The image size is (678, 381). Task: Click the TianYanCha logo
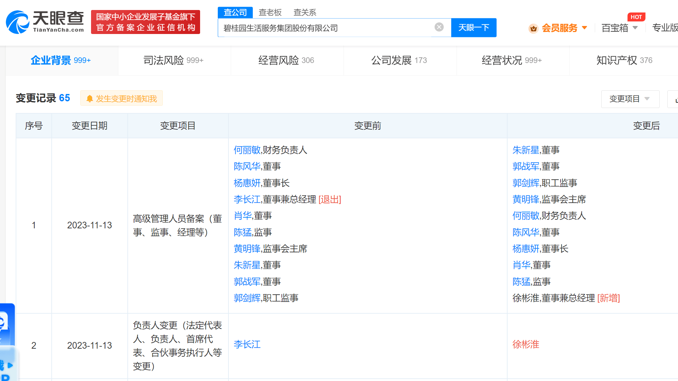(45, 22)
